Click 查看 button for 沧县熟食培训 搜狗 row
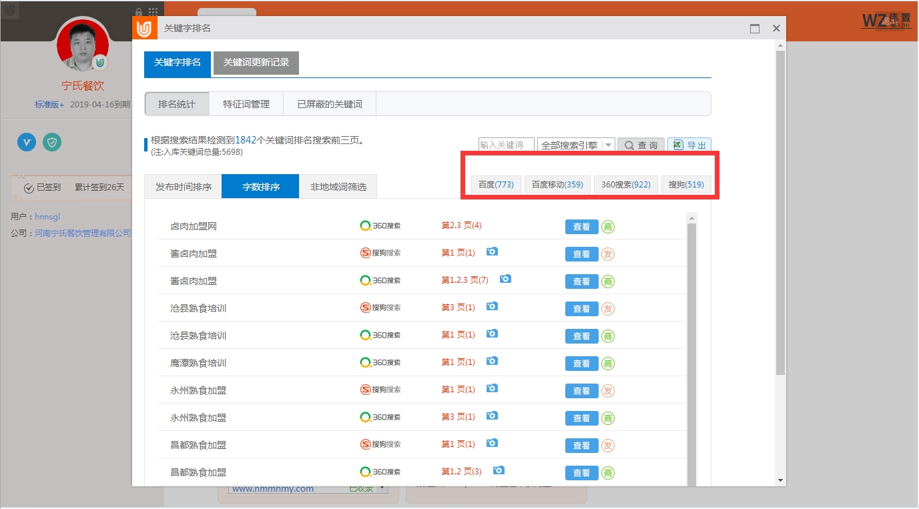Viewport: 919px width, 509px height. click(x=581, y=309)
